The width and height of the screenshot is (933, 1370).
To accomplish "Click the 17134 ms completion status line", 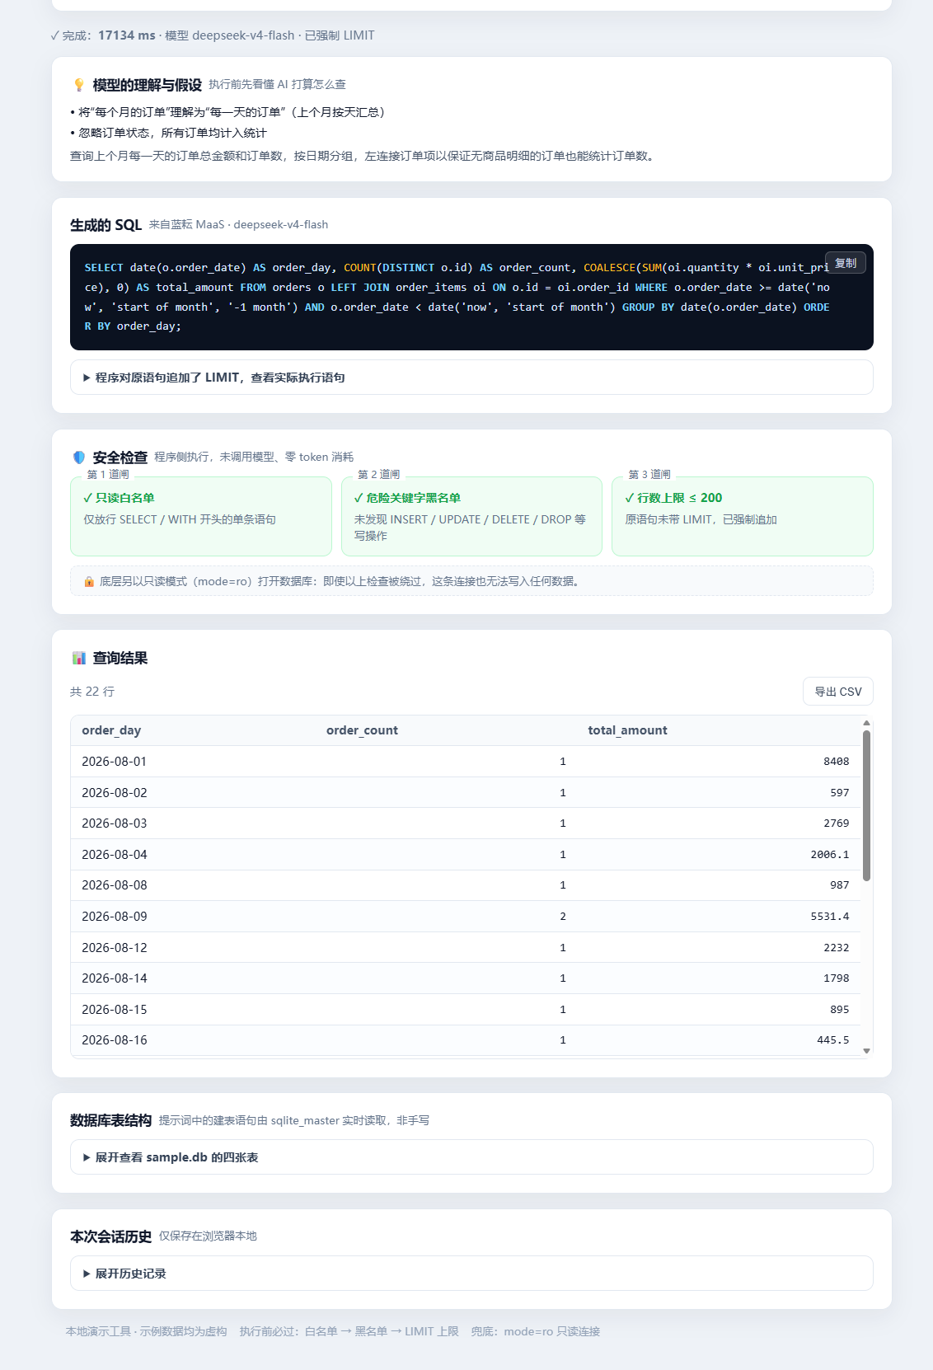I will [x=212, y=35].
